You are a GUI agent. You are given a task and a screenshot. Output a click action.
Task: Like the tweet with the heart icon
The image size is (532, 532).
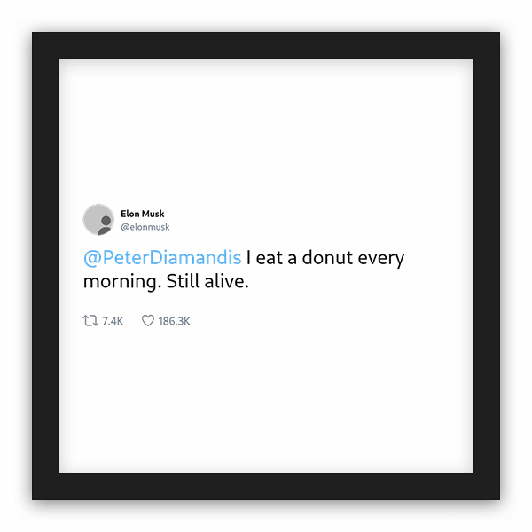point(148,321)
